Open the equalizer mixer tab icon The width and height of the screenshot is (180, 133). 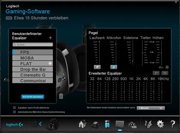pos(120,124)
